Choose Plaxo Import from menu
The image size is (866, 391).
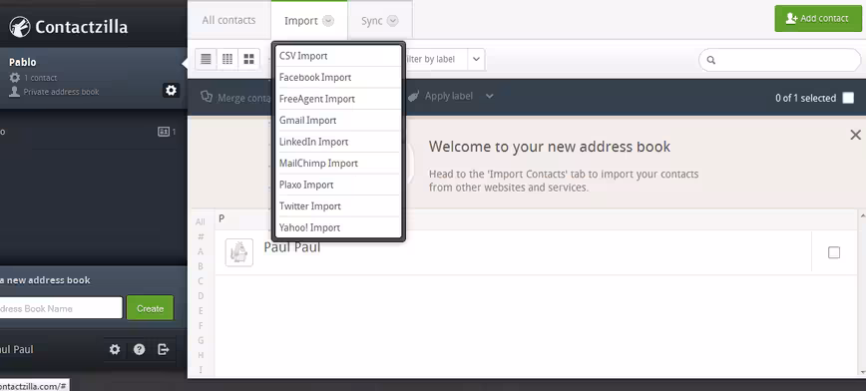coord(338,185)
